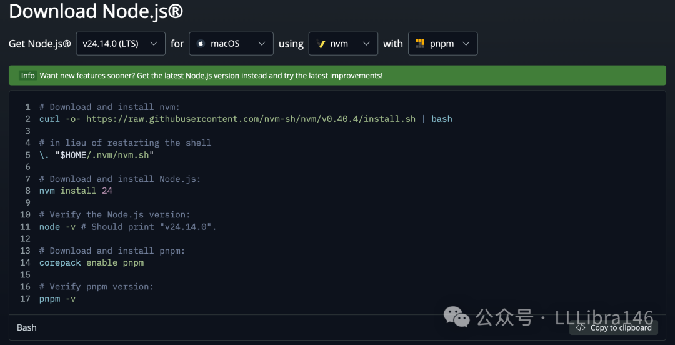Click the Download Node.js heading
Screen dimensions: 675x345
pos(96,12)
